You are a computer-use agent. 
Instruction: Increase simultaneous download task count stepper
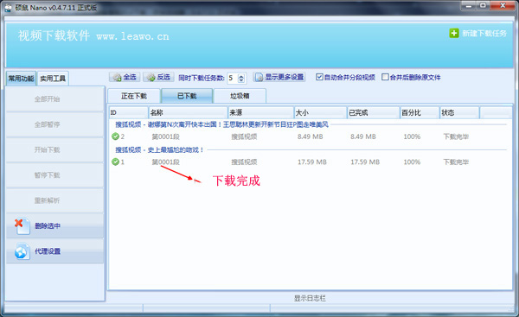[241, 76]
